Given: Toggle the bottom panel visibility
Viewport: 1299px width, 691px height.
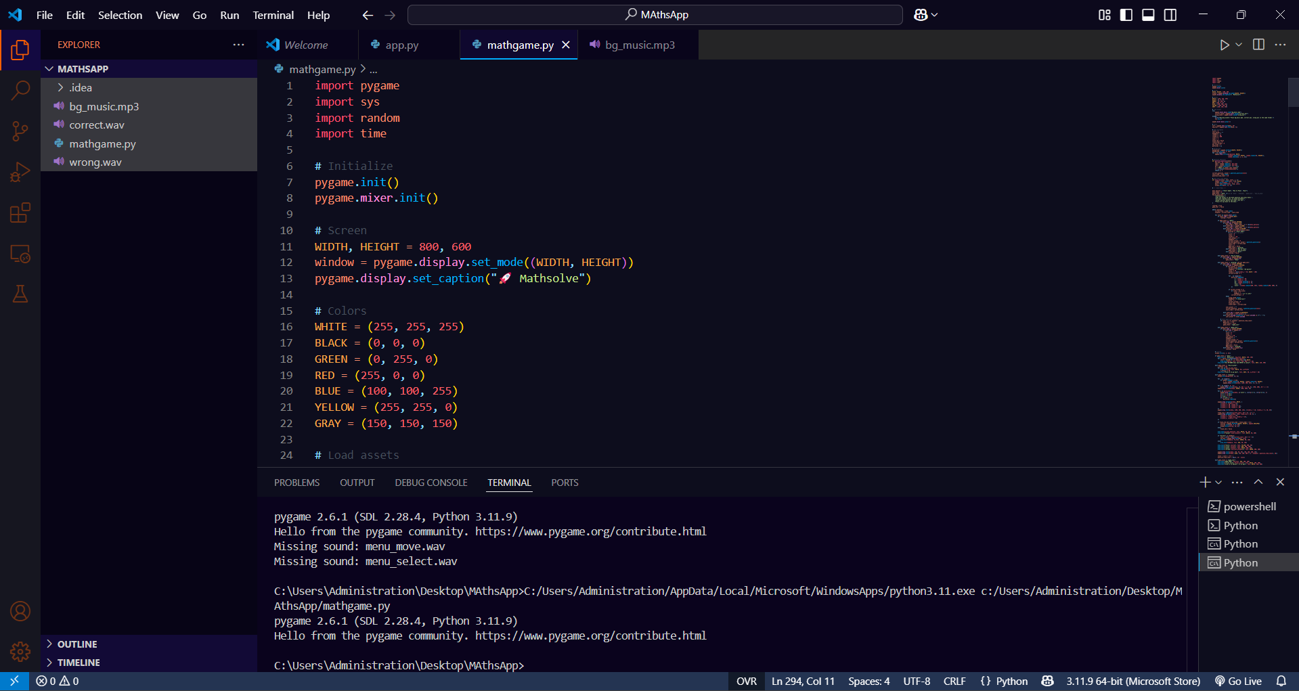Looking at the screenshot, I should click(x=1148, y=15).
